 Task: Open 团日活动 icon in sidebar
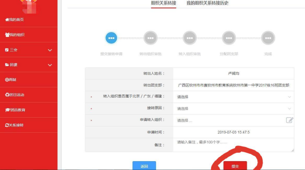(x=7, y=95)
